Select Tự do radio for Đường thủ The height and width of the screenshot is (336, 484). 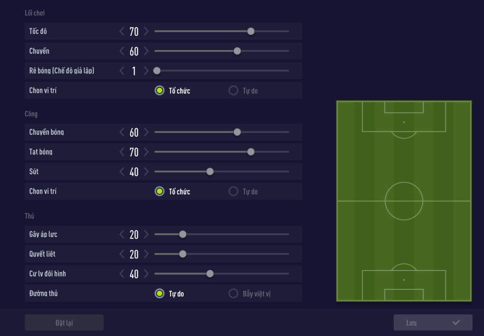(160, 294)
